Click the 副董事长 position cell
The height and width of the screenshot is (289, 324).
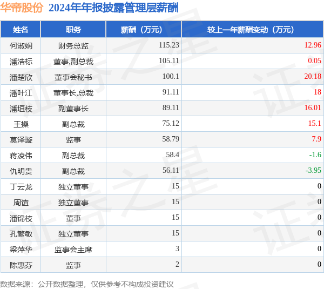click(73, 109)
